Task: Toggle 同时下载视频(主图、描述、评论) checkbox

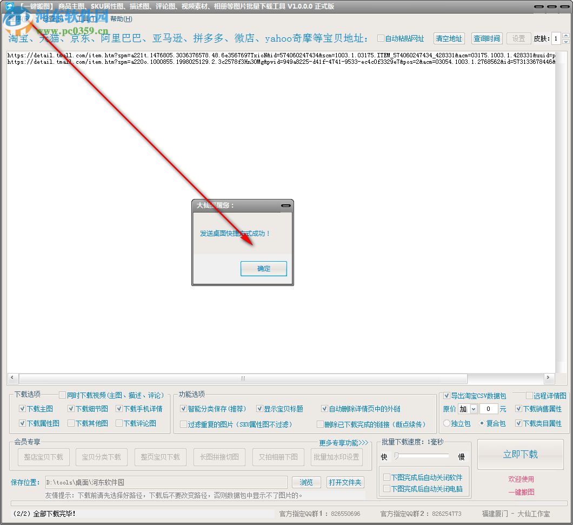Action: tap(63, 395)
